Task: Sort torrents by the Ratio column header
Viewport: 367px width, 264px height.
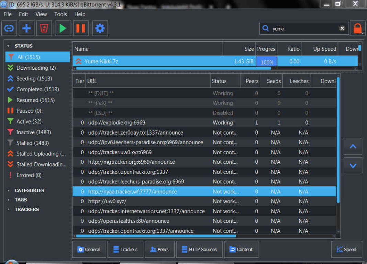Action: [289, 49]
